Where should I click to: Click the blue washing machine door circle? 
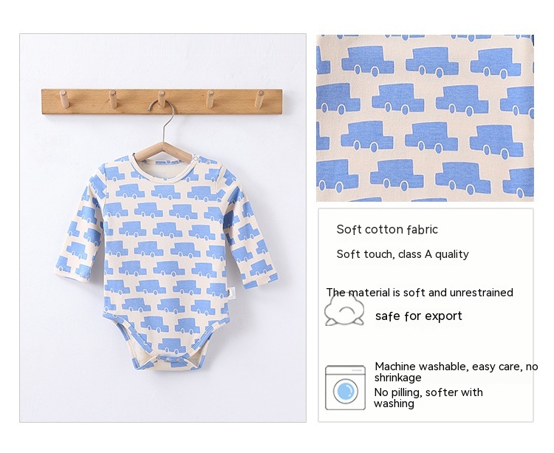tap(345, 391)
